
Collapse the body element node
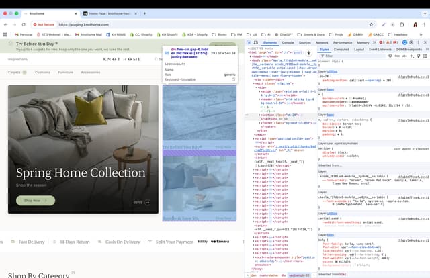click(251, 60)
